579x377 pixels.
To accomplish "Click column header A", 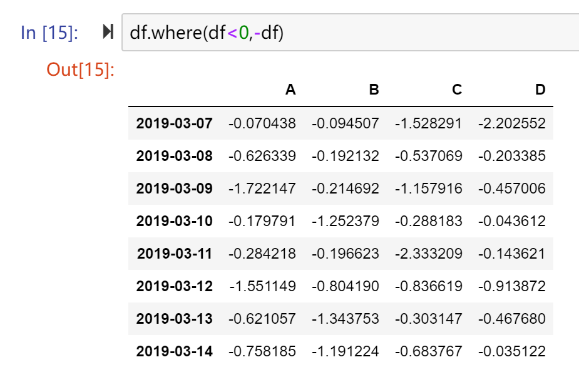I will pyautogui.click(x=290, y=90).
